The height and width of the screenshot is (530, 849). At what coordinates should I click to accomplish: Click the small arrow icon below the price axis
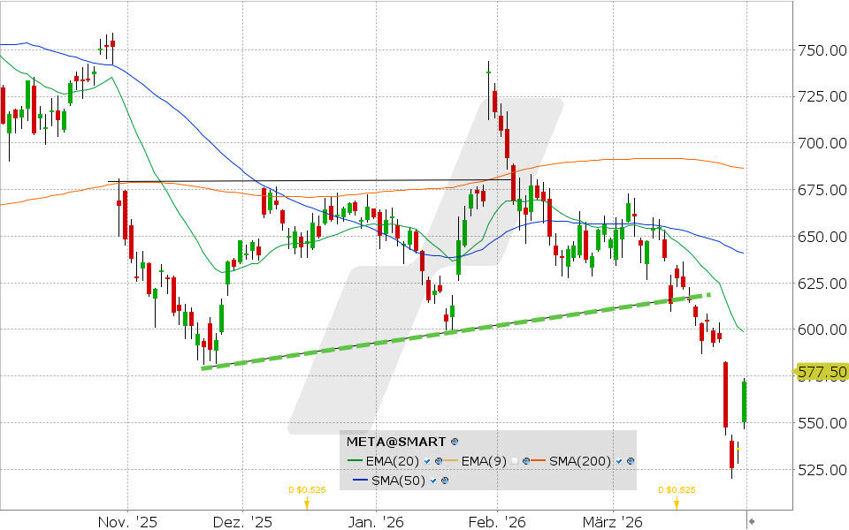(x=751, y=520)
